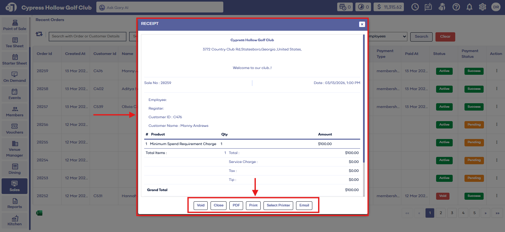Open the settings gear icon
The width and height of the screenshot is (505, 232).
tap(482, 7)
